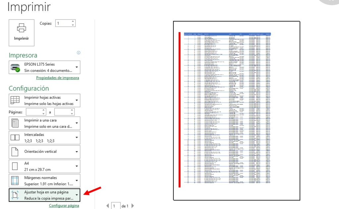The image size is (339, 209).
Task: Open the Configurar página link
Action: 64,205
